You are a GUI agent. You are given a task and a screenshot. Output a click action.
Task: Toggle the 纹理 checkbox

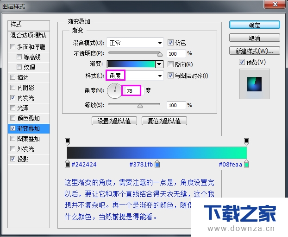[19, 67]
